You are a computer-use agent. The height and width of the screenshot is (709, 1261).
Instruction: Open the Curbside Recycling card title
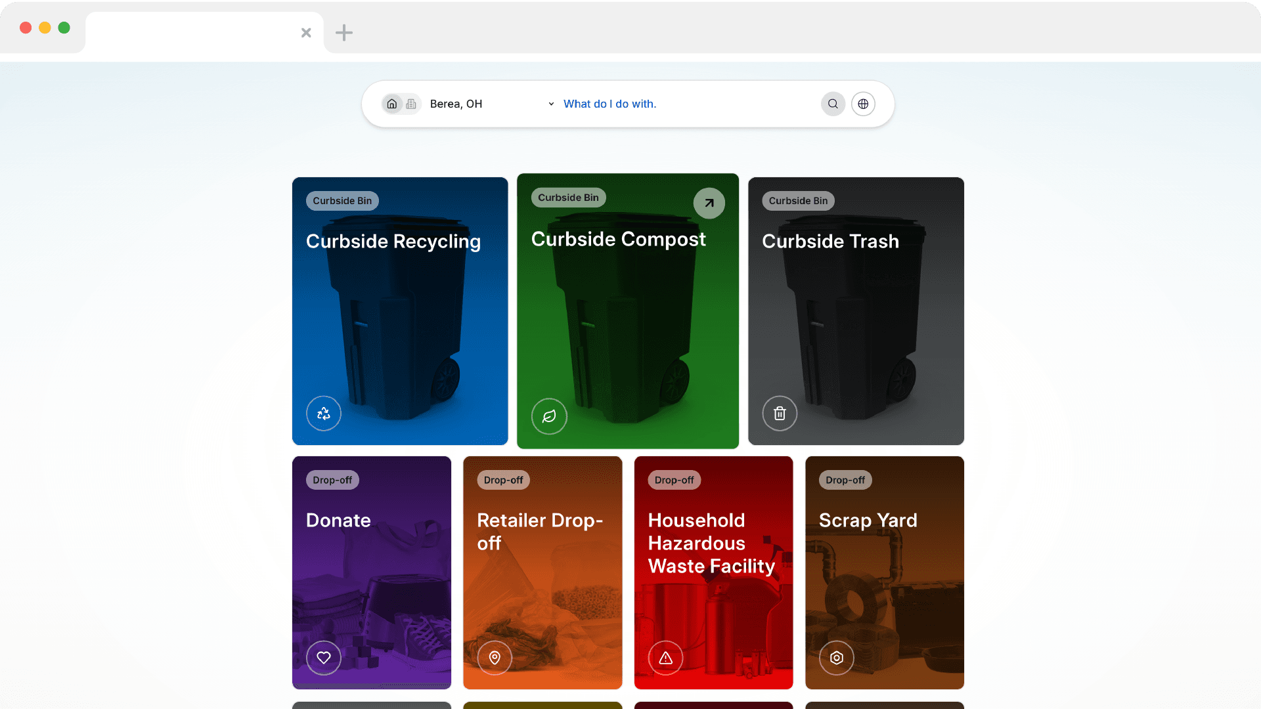point(393,242)
